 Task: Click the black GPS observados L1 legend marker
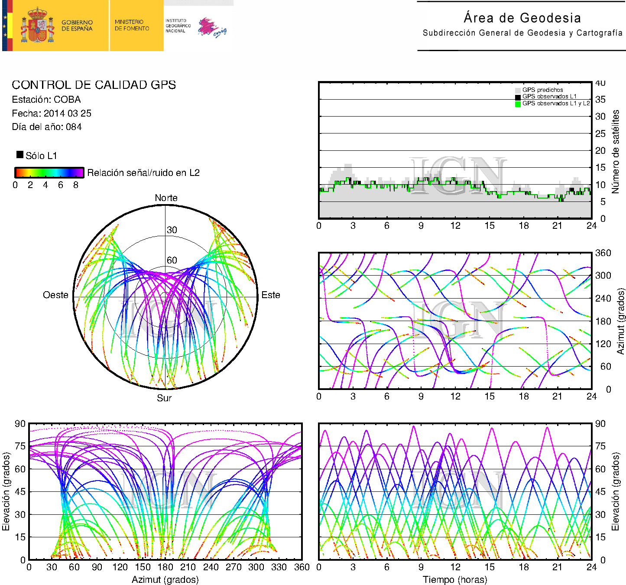pyautogui.click(x=518, y=97)
